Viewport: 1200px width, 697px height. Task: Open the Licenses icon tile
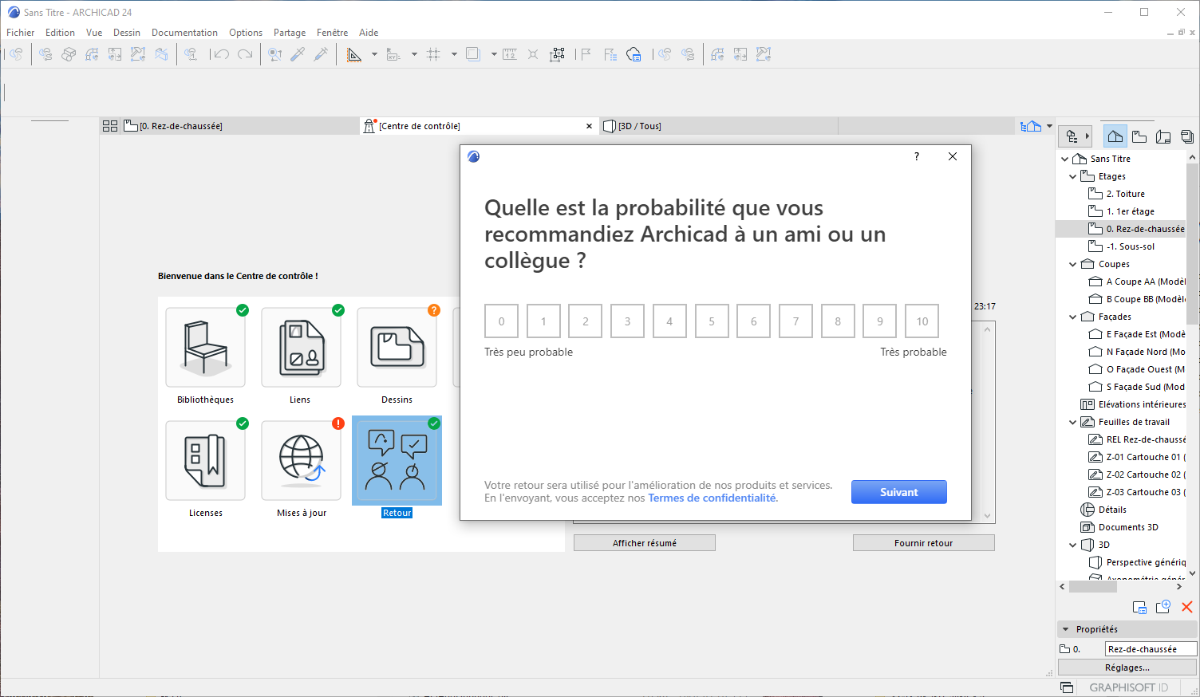tap(205, 461)
